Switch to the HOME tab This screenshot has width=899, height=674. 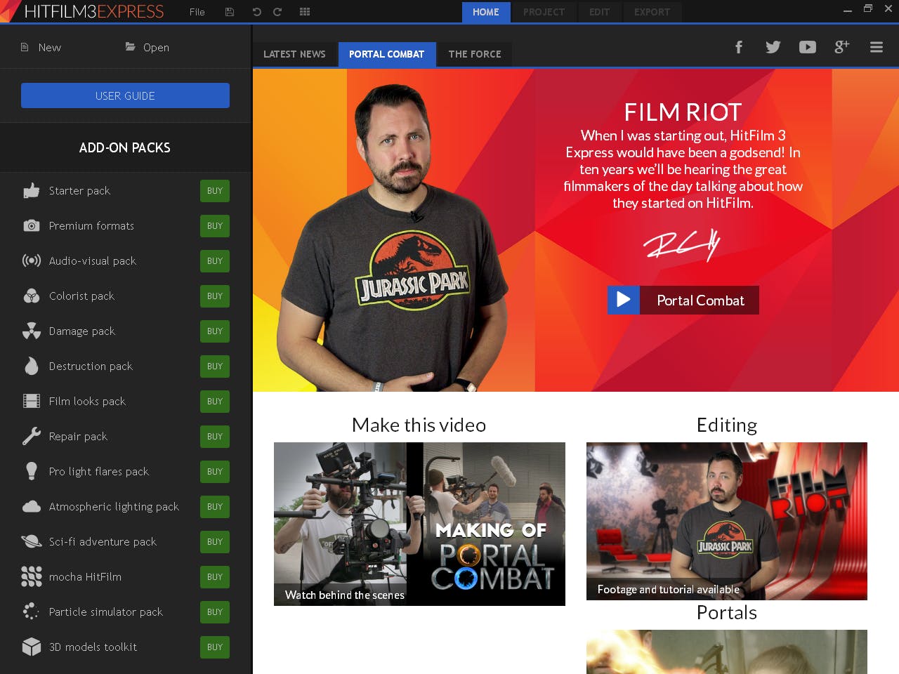click(486, 12)
